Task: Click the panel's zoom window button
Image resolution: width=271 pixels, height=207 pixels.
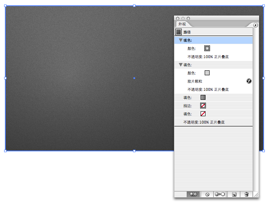Action: 188,18
